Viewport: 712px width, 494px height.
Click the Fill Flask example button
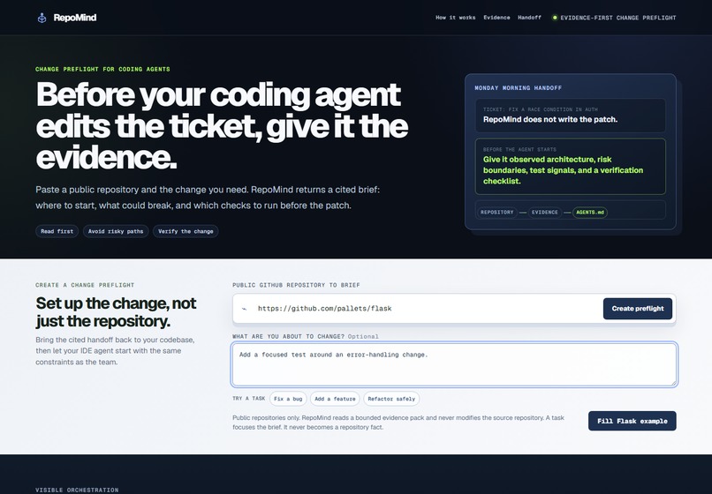point(632,421)
